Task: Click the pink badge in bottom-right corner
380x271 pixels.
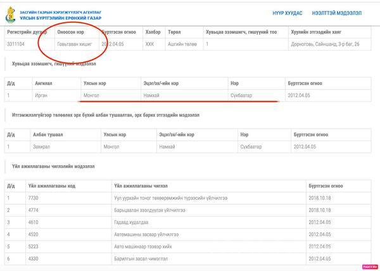Action: (x=370, y=267)
